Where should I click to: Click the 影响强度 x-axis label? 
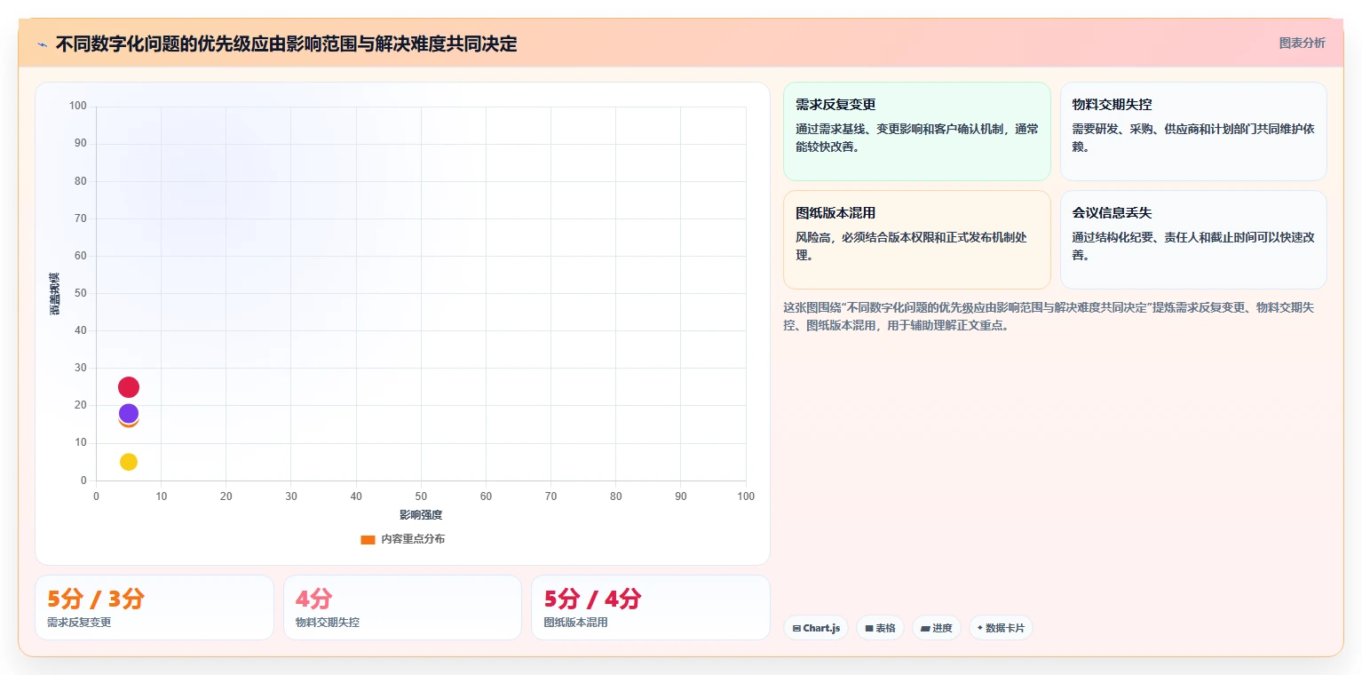click(x=421, y=515)
